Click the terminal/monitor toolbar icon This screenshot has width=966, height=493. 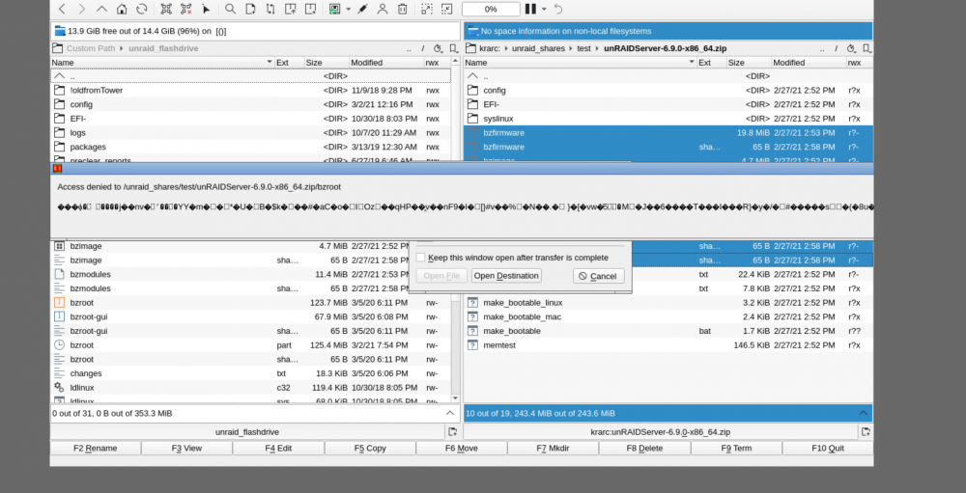[334, 10]
